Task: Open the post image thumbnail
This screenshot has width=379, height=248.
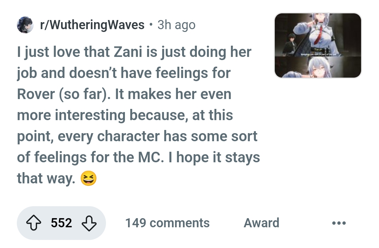Action: (x=318, y=45)
